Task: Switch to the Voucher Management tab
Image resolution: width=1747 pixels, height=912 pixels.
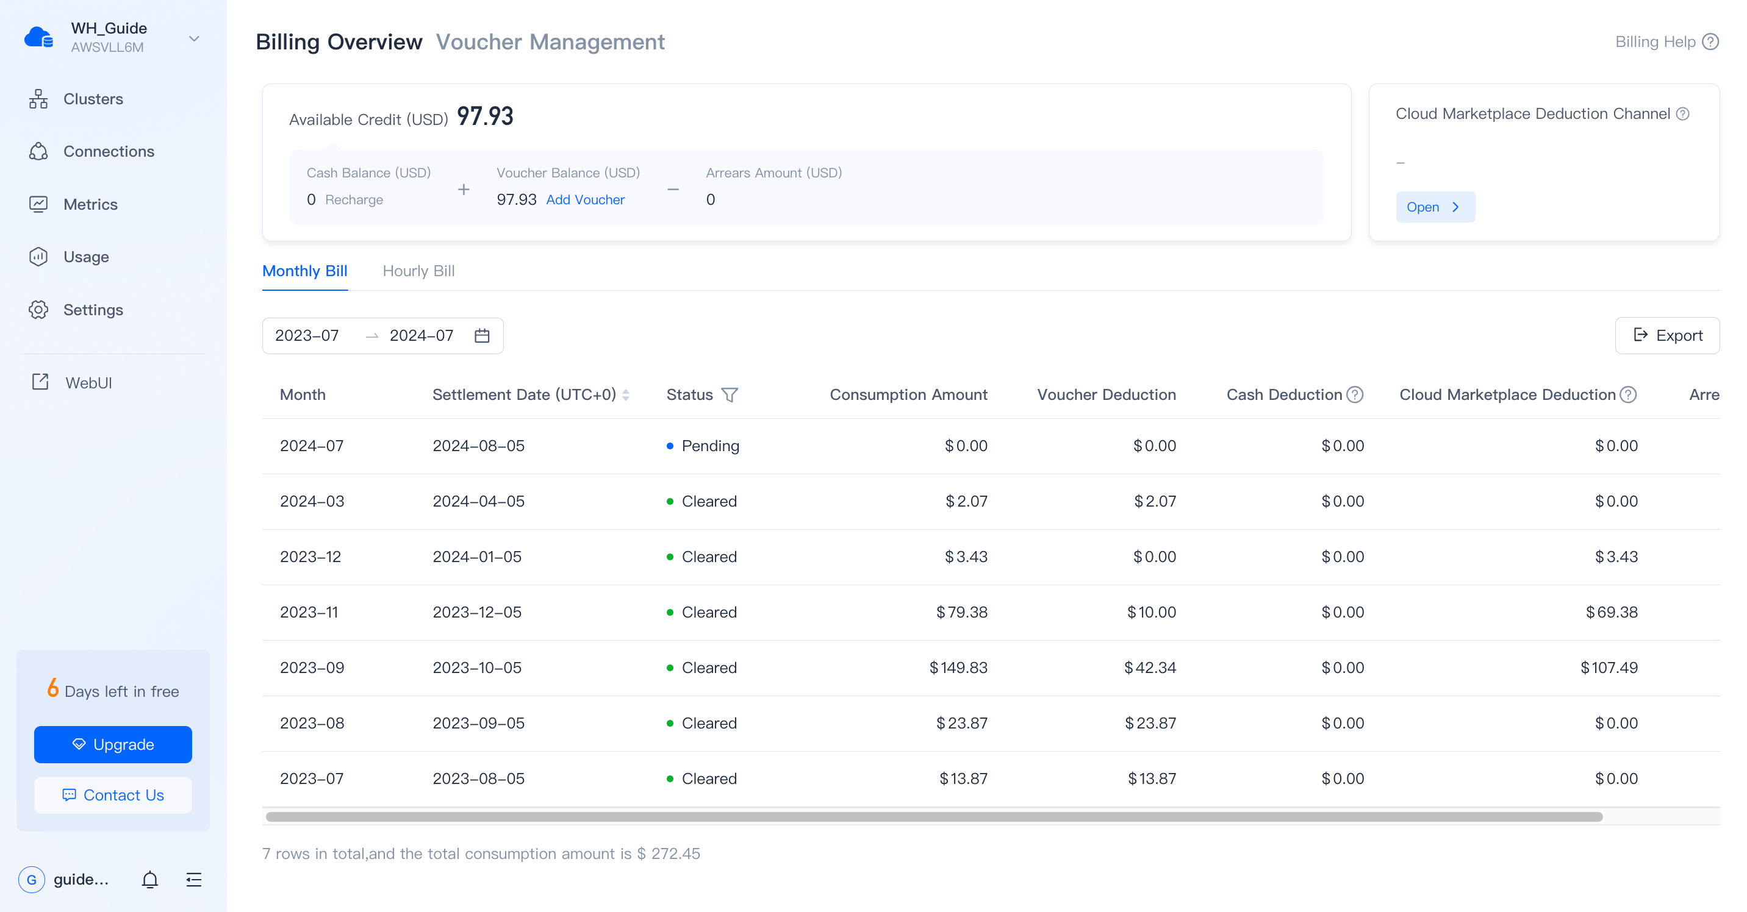Action: (x=550, y=42)
